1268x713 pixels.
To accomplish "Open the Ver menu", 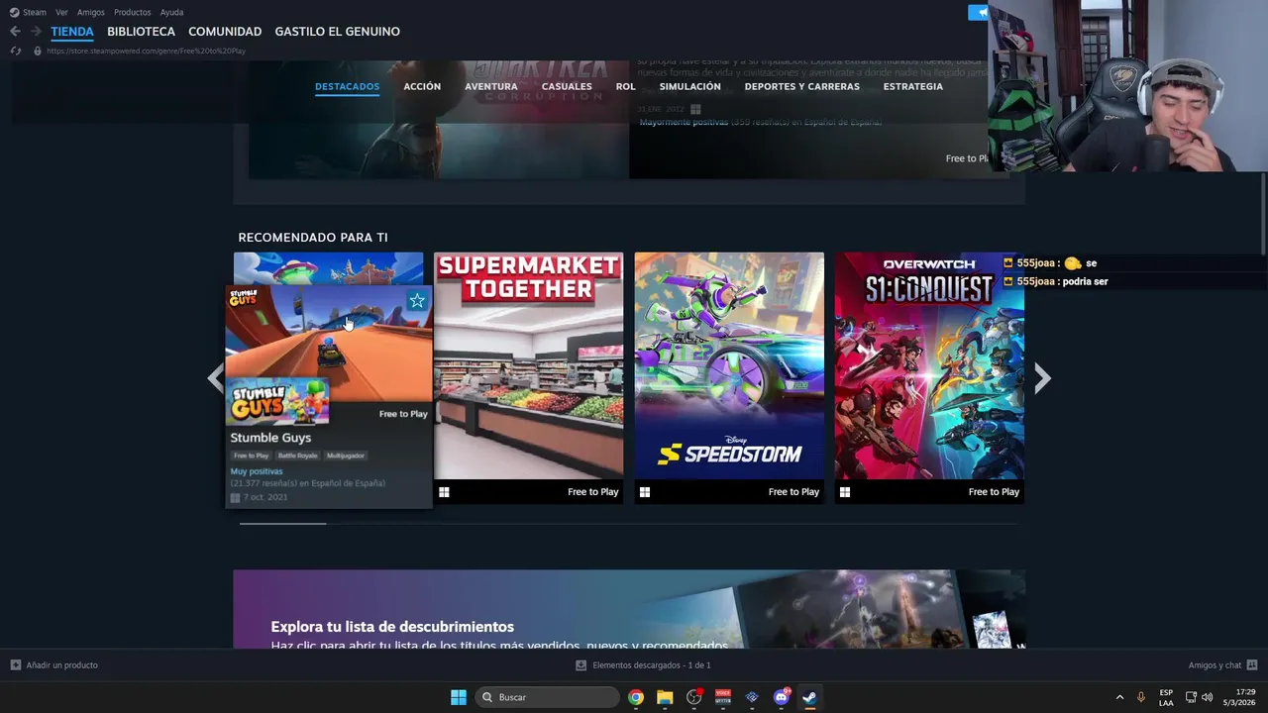I will [x=61, y=12].
